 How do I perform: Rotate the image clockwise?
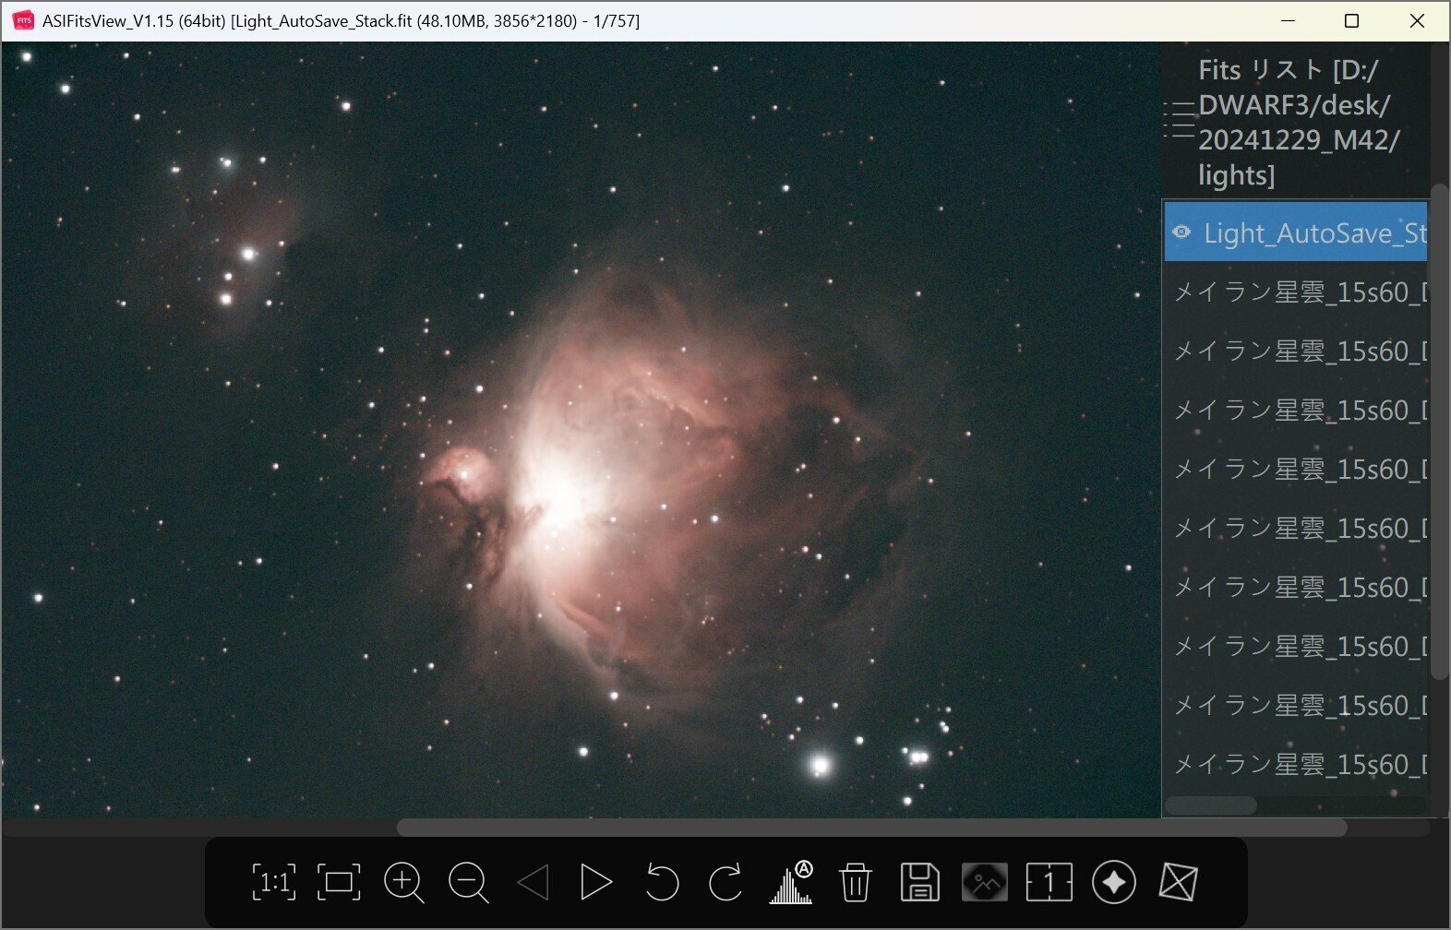pos(725,883)
